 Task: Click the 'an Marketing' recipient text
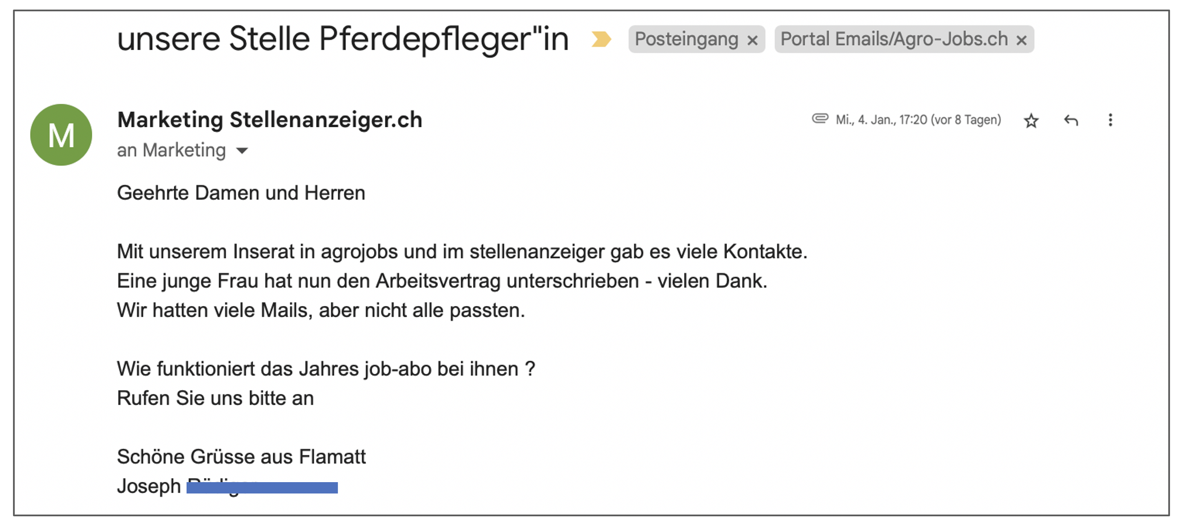[x=171, y=150]
